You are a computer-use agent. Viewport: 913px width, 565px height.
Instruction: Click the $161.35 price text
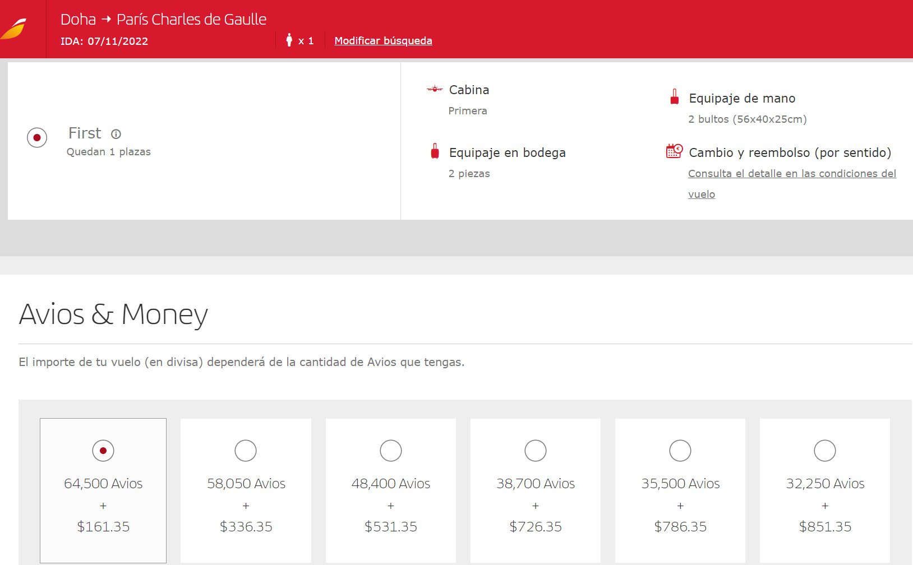(x=103, y=526)
